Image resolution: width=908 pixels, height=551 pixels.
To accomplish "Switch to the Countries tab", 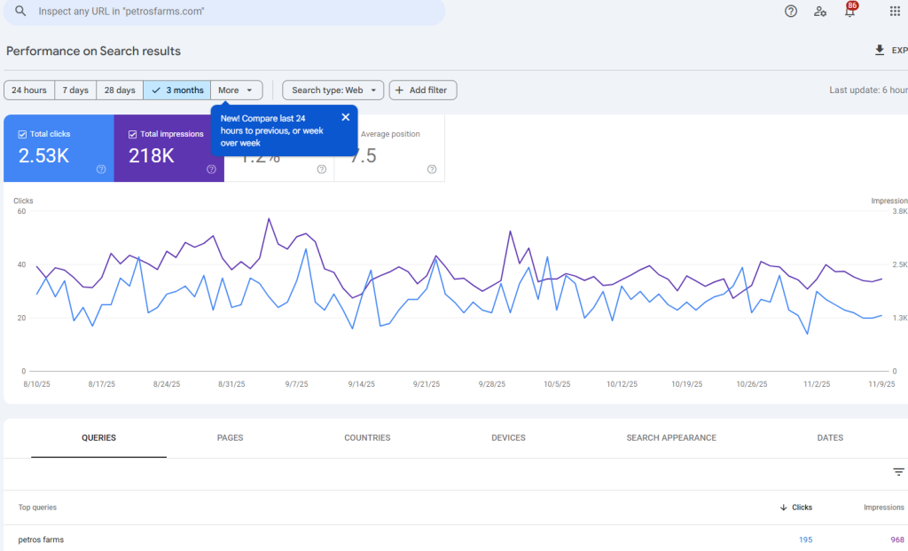I will point(367,437).
